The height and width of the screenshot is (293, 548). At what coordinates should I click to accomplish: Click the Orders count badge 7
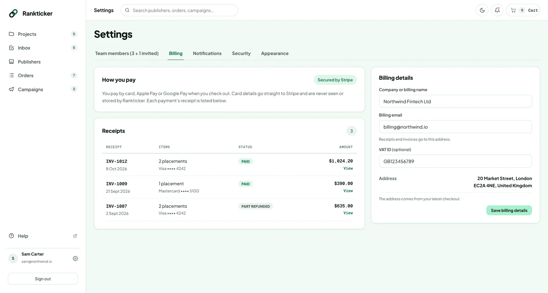74,75
